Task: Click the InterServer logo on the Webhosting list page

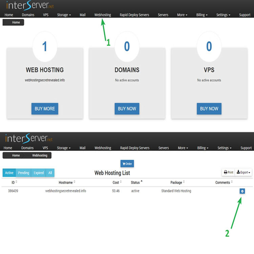Action: point(29,138)
